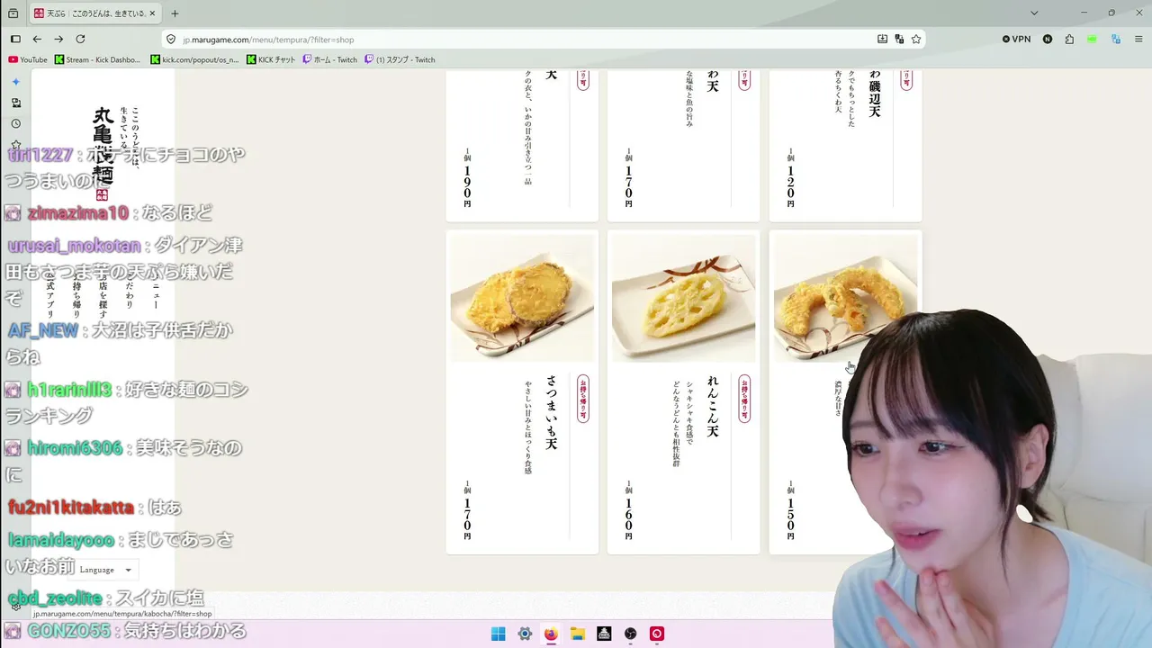Reload the current Marugame page
This screenshot has height=648, width=1152.
(x=80, y=40)
